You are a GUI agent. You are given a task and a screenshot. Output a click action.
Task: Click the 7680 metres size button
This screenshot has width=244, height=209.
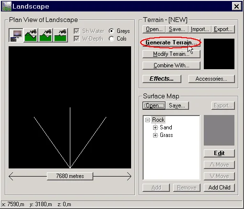click(x=70, y=176)
